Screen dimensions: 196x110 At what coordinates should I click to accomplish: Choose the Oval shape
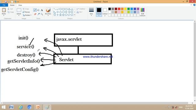click(60, 9)
